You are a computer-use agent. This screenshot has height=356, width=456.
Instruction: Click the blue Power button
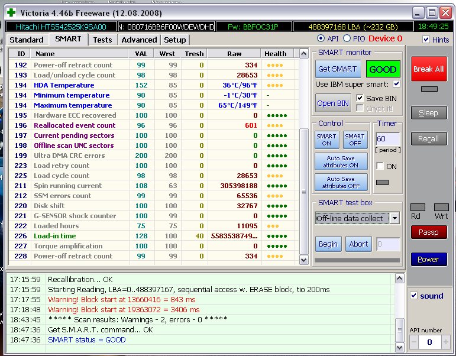pos(429,260)
